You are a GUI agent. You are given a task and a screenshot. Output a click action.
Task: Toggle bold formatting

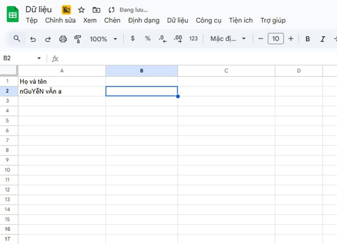(x=308, y=39)
